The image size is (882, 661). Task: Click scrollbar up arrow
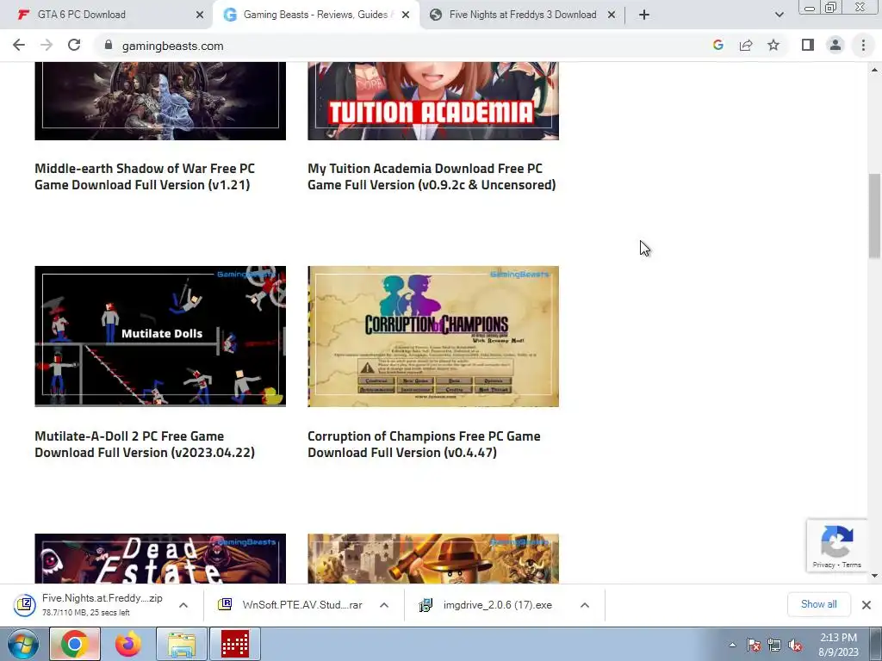tap(875, 69)
